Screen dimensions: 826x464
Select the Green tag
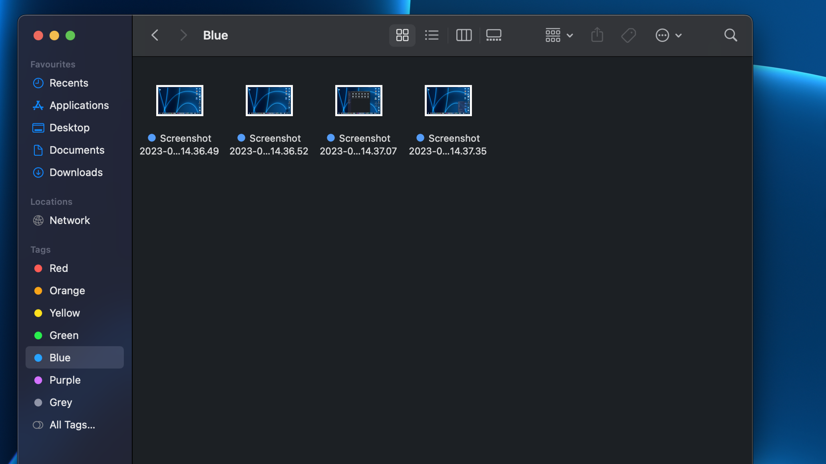[64, 335]
